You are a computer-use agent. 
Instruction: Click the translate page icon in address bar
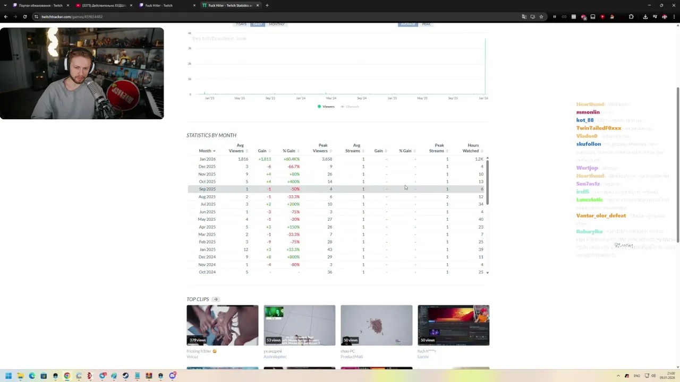(524, 16)
